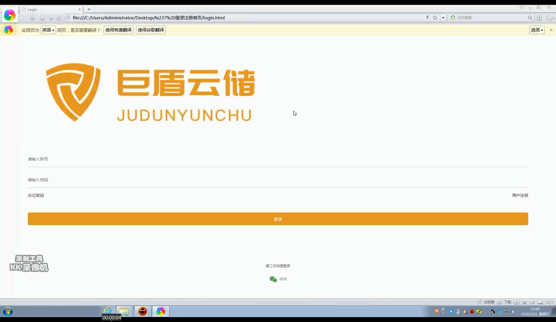Click the first-aid plus icon in status bar
The width and height of the screenshot is (556, 322).
tap(517, 302)
